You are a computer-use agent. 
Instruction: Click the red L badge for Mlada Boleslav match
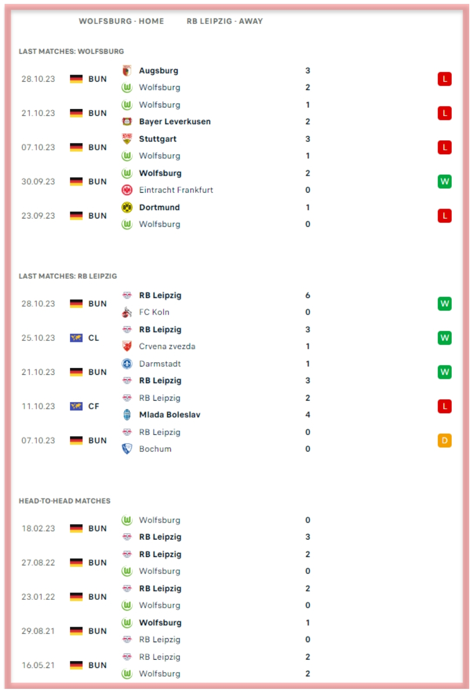tap(444, 406)
